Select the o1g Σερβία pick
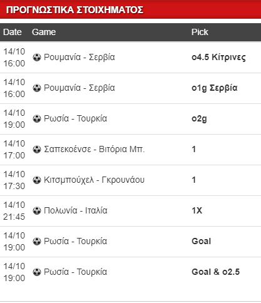261x303 pixels. (x=215, y=88)
